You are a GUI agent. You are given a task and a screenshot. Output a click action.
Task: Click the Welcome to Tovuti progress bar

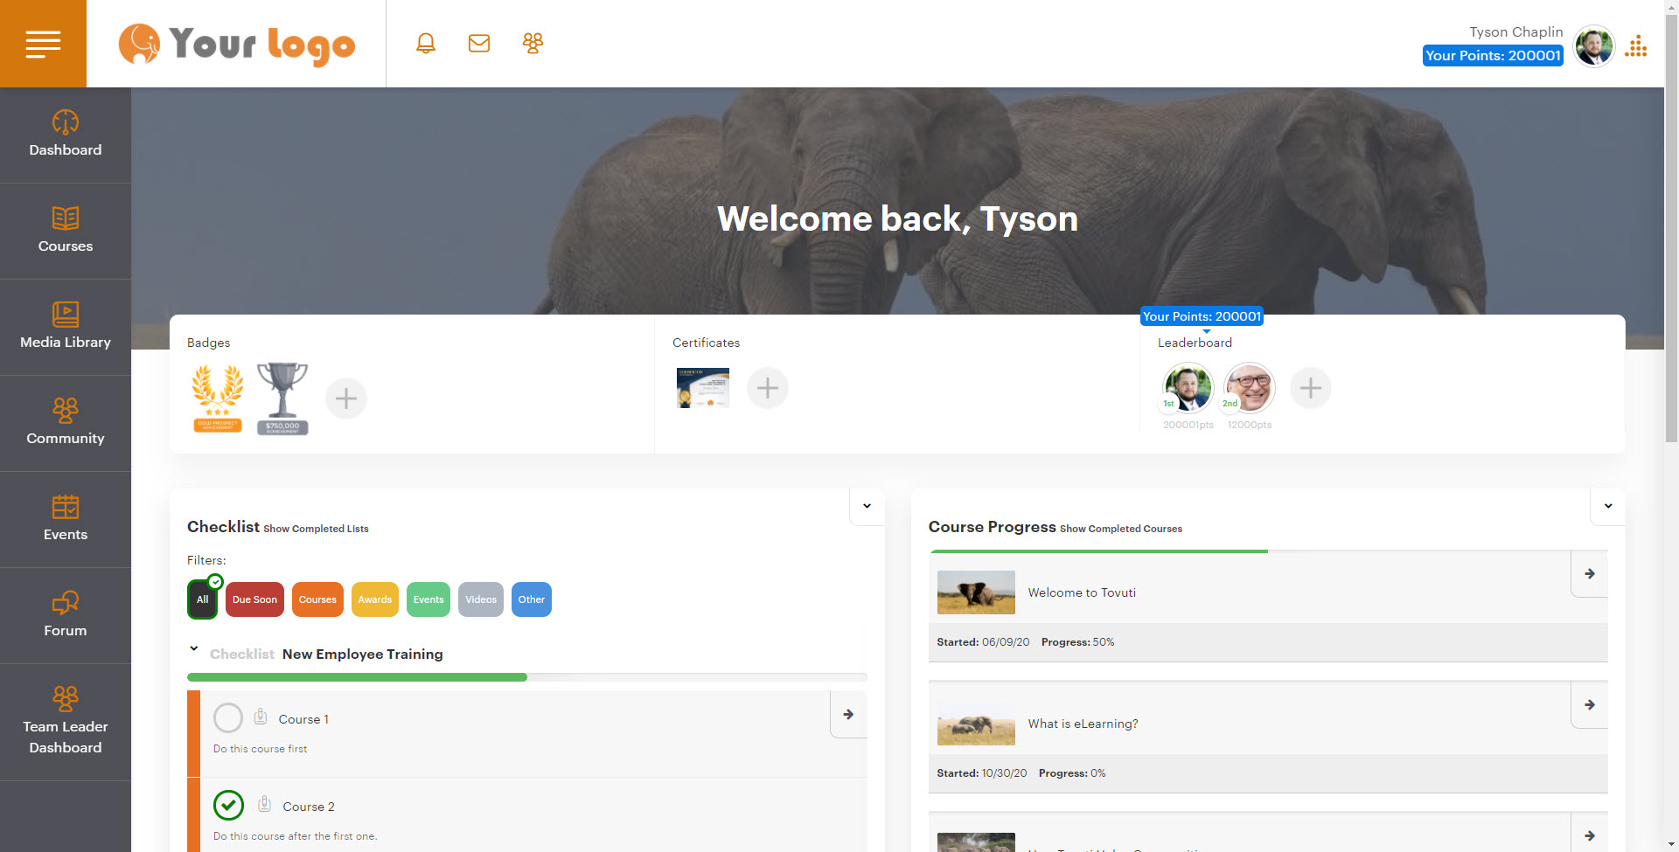pos(1268,551)
